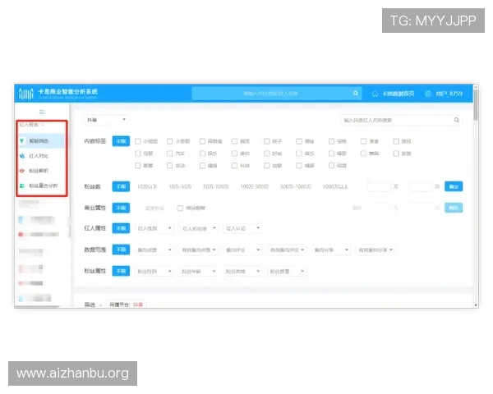Collapse sidebar with the hamburger menu icon
This screenshot has width=493, height=394.
pos(42,112)
